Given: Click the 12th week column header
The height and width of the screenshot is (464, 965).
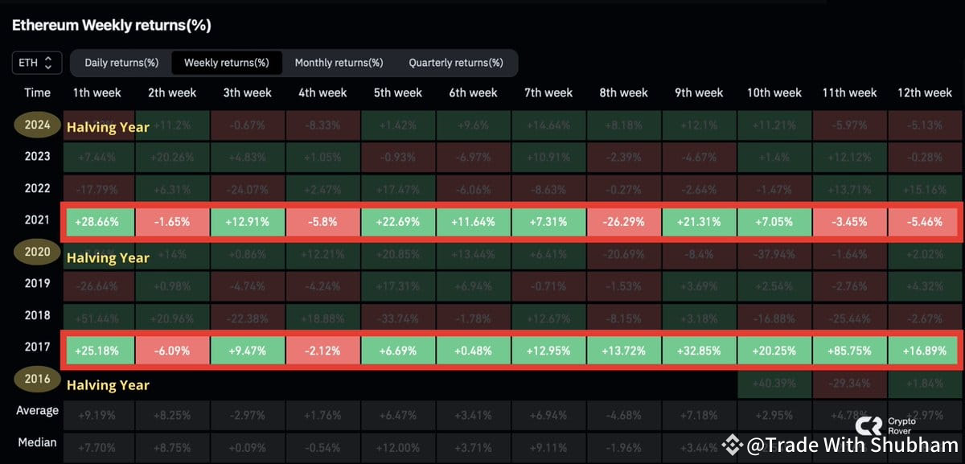Looking at the screenshot, I should (x=925, y=92).
